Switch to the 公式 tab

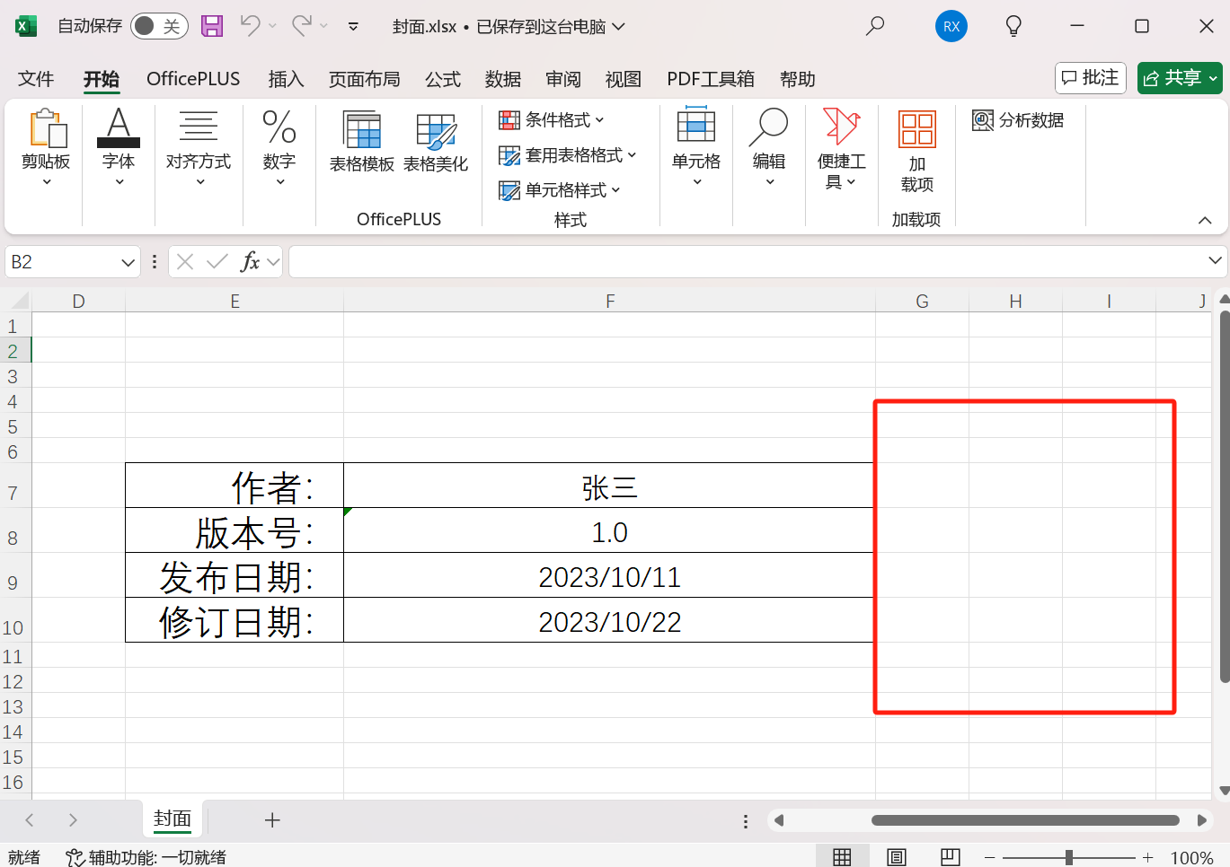(x=442, y=79)
